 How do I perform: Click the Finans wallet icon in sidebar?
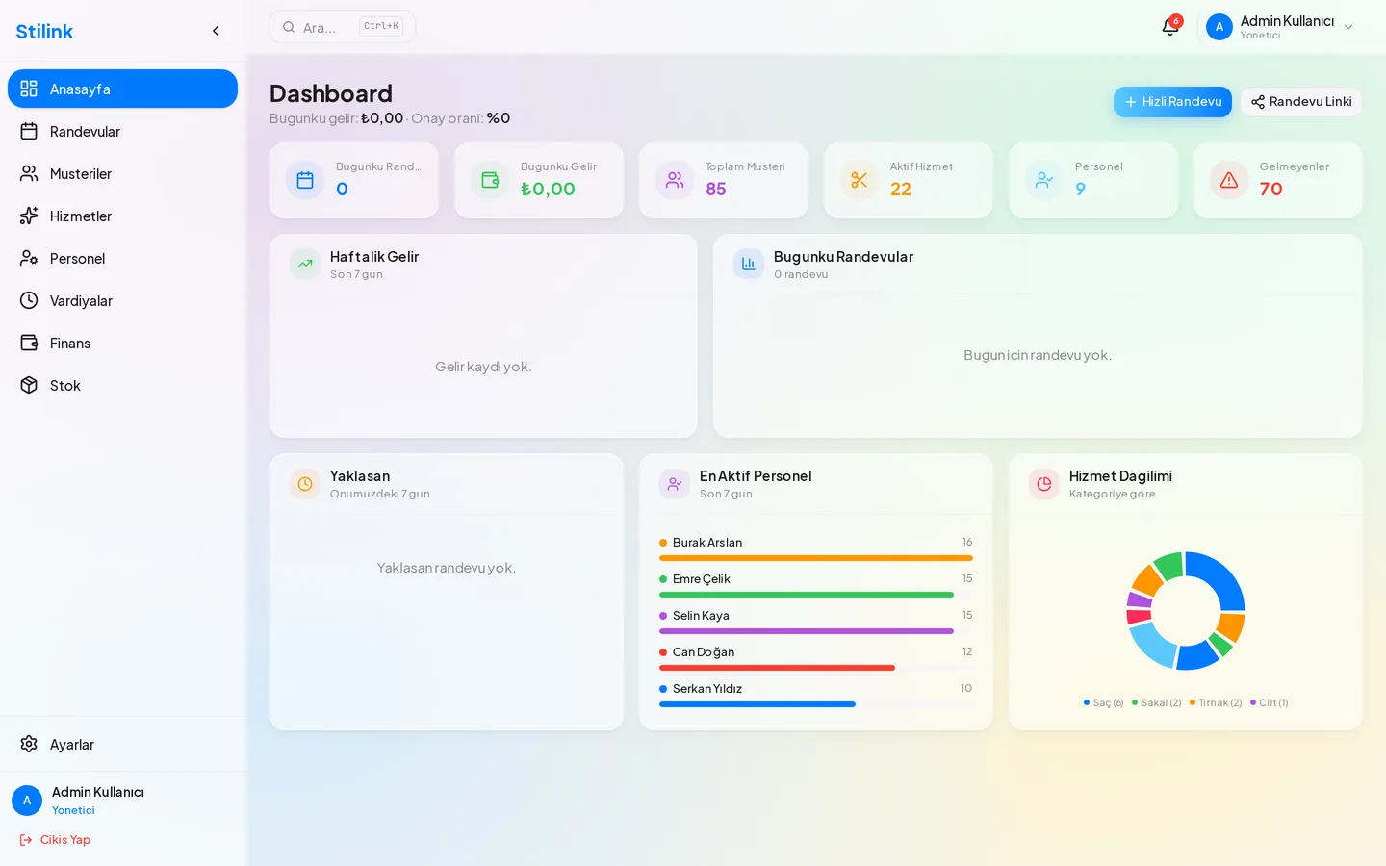click(x=29, y=343)
